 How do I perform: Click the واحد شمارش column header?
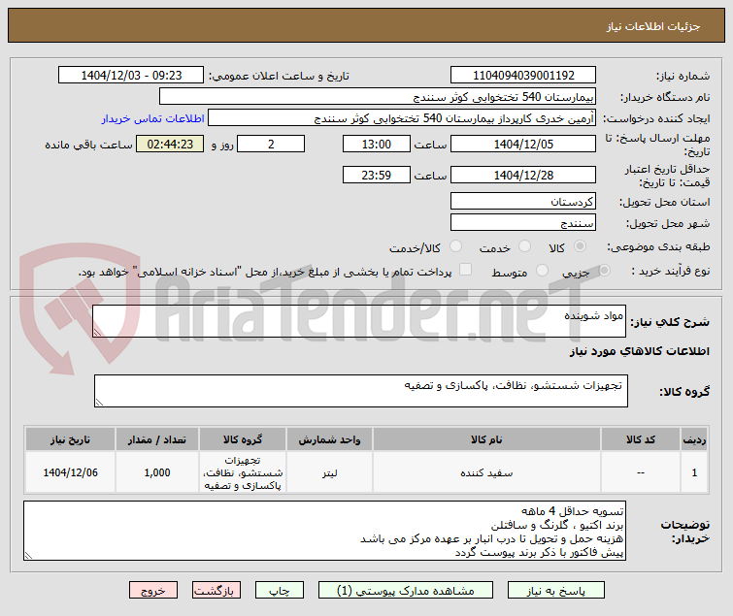click(329, 439)
